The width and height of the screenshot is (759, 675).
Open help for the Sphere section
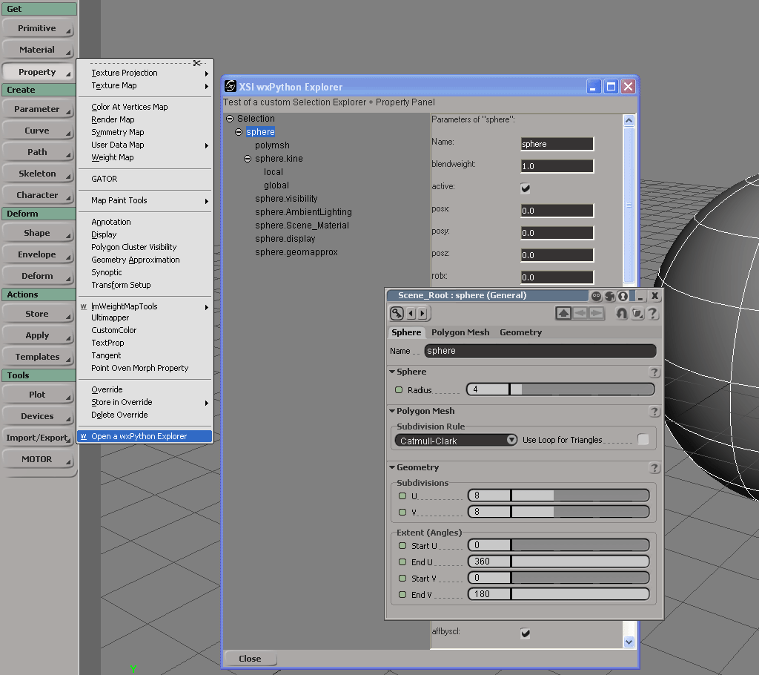pyautogui.click(x=654, y=372)
